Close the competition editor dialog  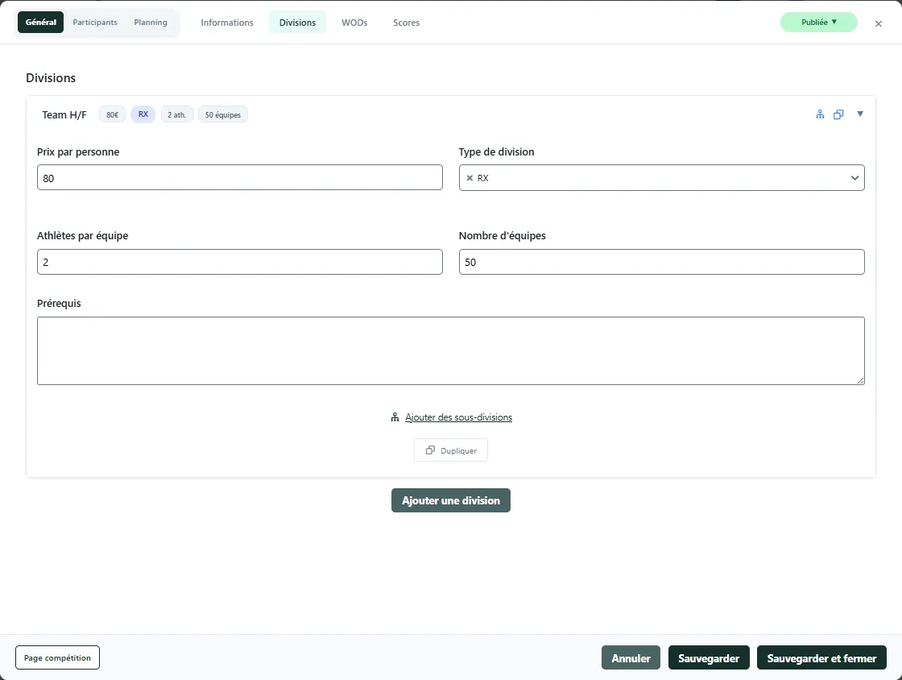pyautogui.click(x=879, y=24)
